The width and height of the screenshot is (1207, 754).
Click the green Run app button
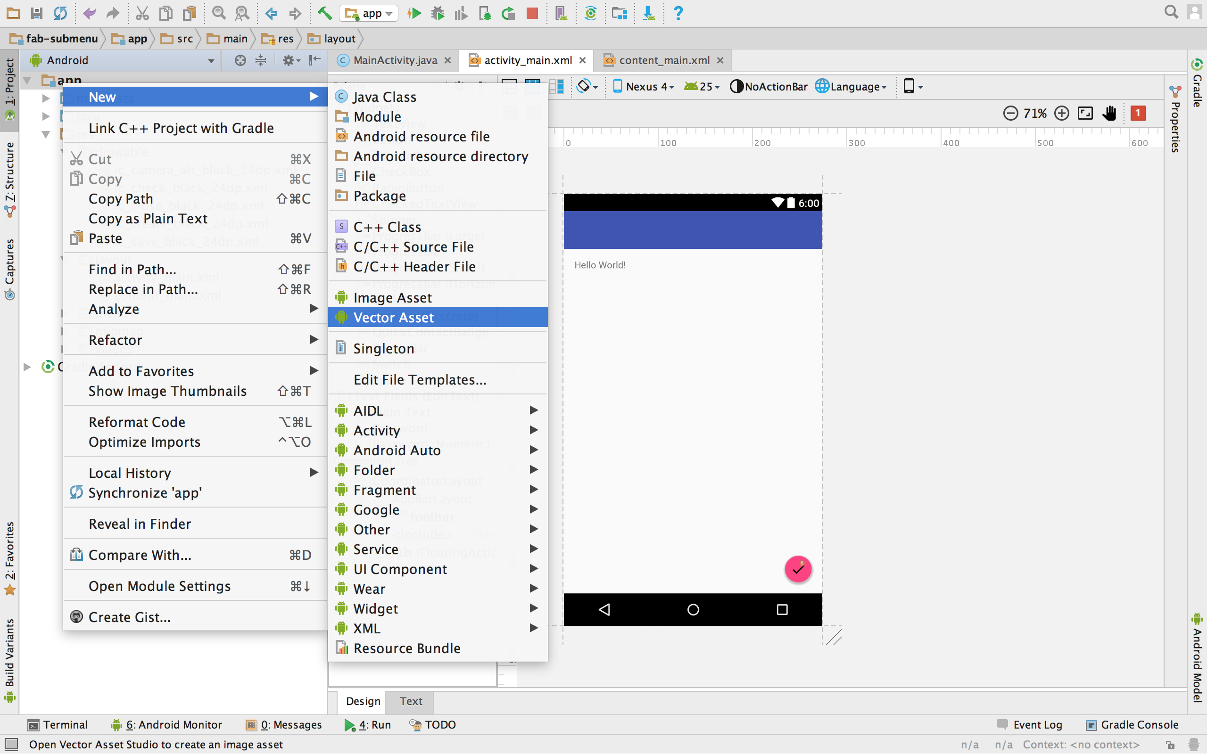pyautogui.click(x=414, y=14)
